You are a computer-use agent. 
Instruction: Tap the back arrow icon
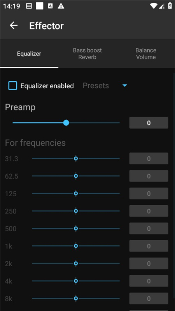click(x=14, y=26)
